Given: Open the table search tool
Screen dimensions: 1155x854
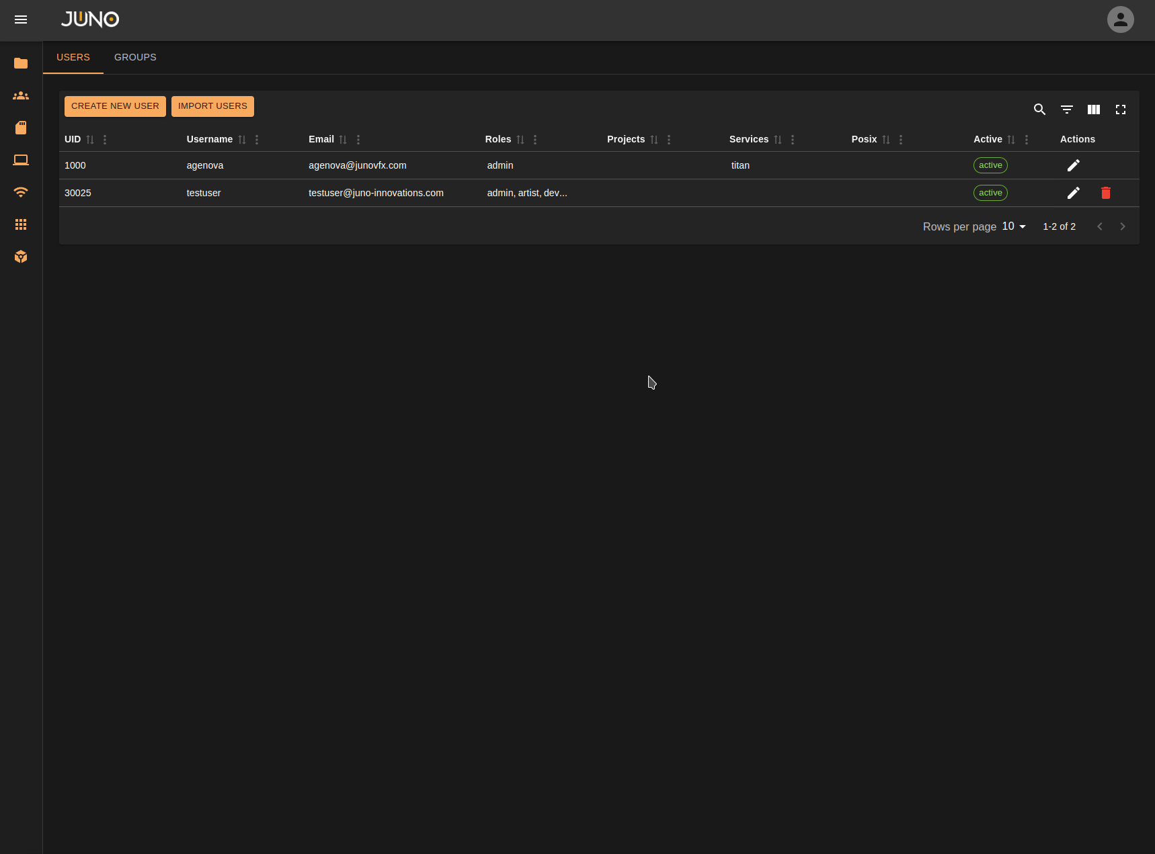Looking at the screenshot, I should [1039, 110].
